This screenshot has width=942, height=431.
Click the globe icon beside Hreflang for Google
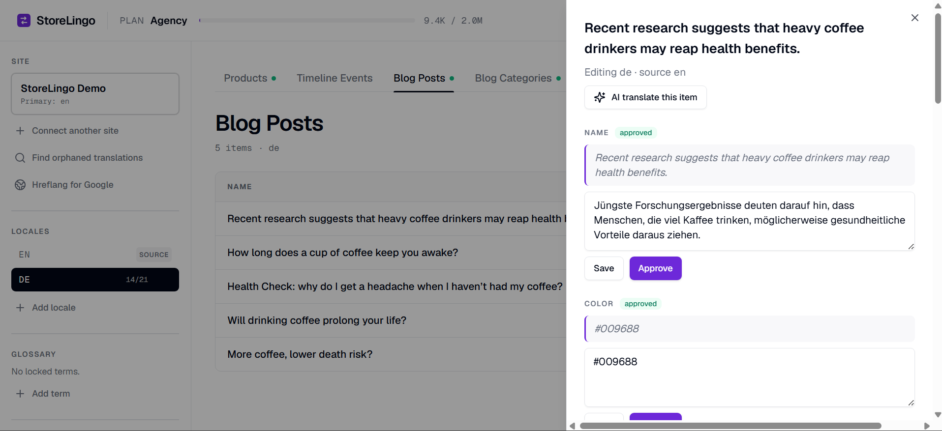pyautogui.click(x=20, y=185)
